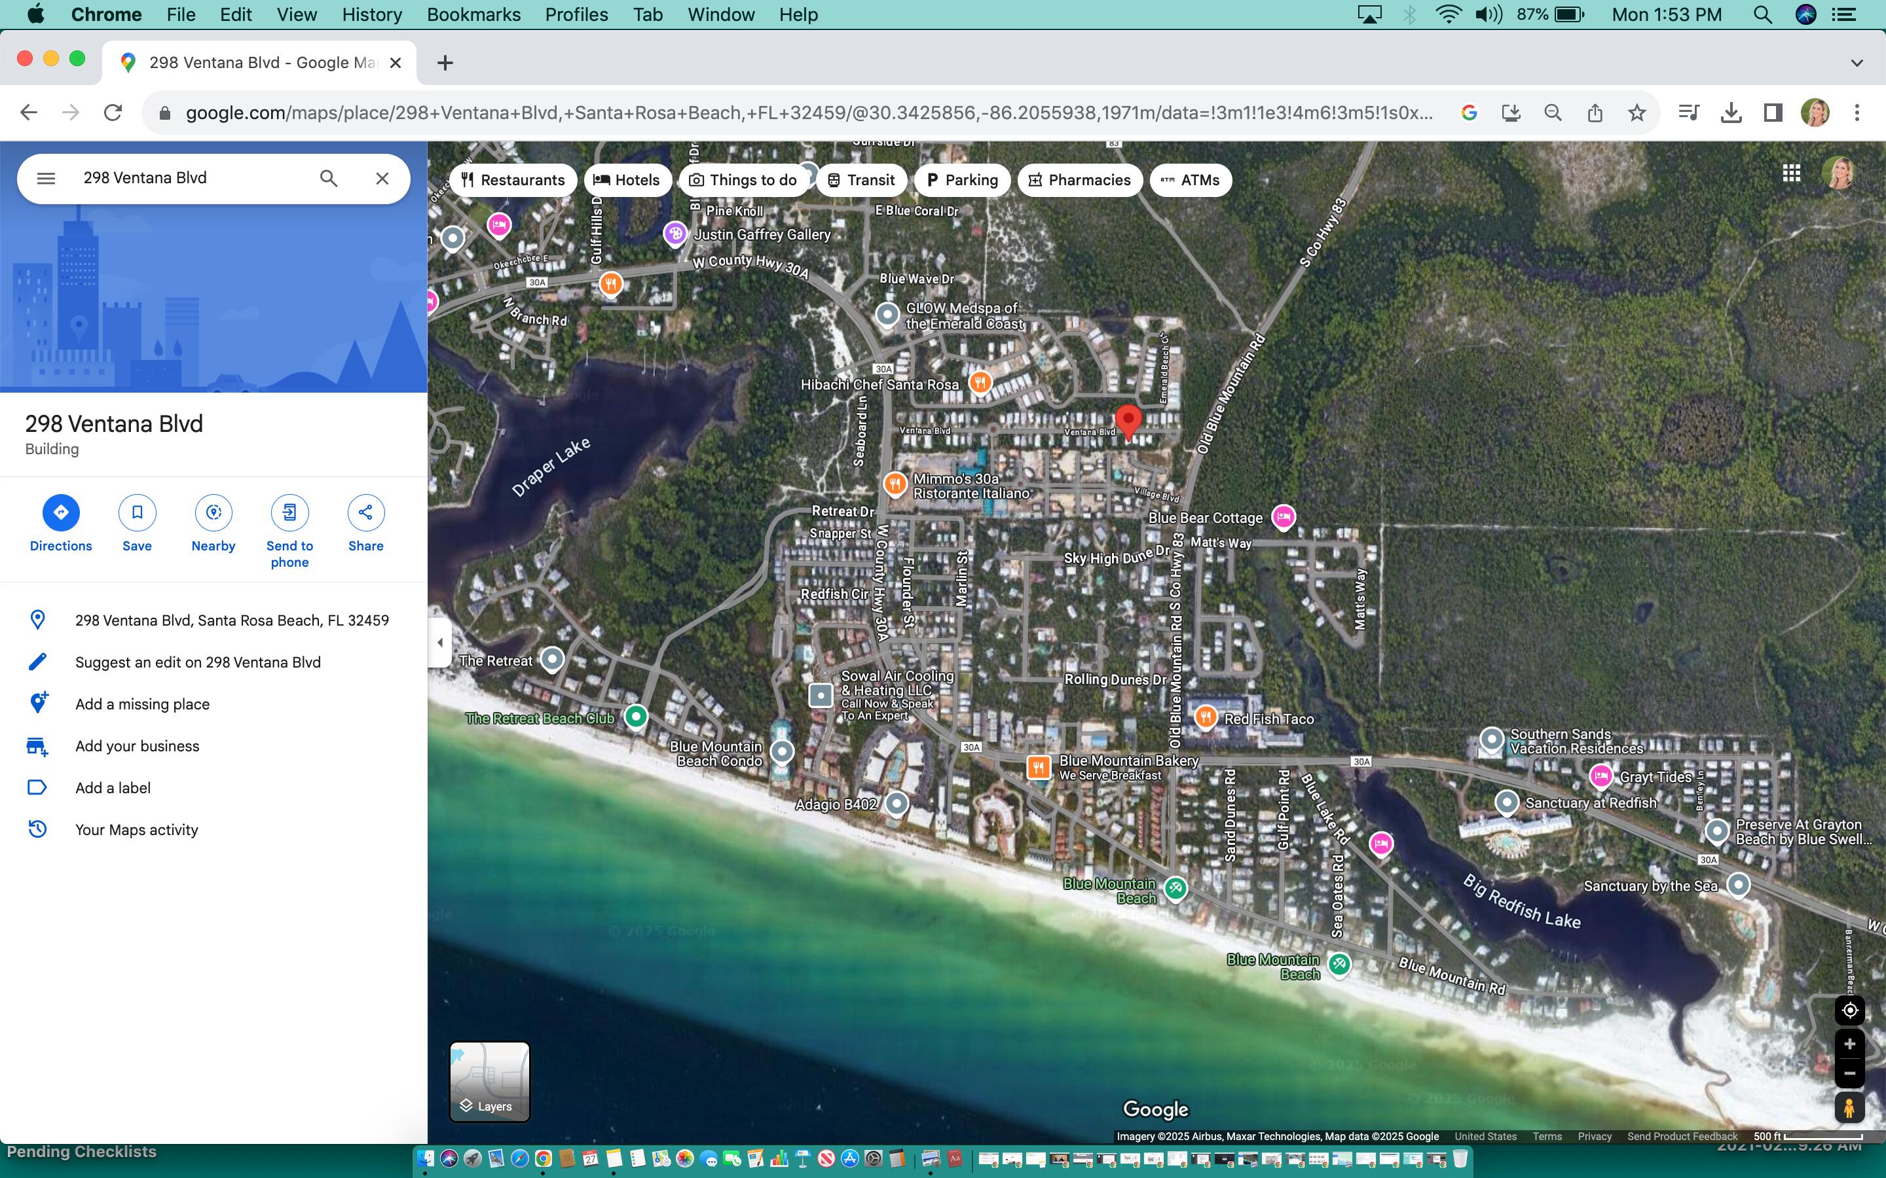Clear the 298 Ventana Blvd search
The width and height of the screenshot is (1886, 1178).
(382, 179)
